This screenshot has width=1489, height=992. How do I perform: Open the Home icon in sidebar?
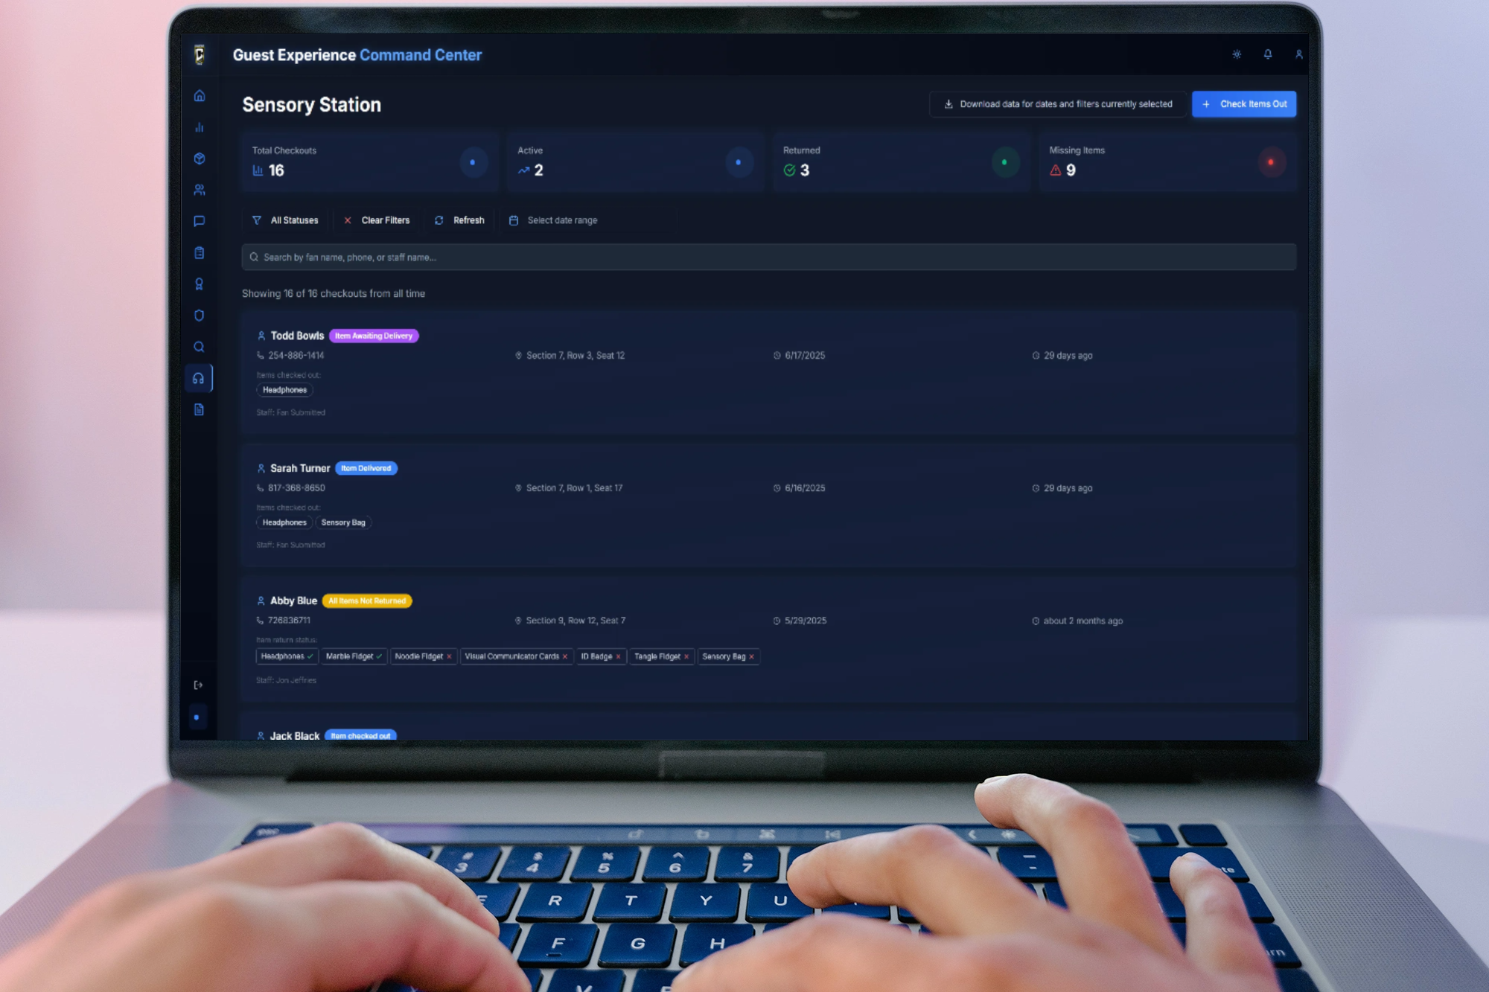pos(200,96)
